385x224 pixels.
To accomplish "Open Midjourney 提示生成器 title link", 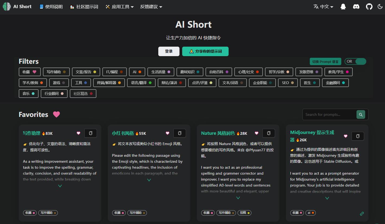I will (x=312, y=136).
